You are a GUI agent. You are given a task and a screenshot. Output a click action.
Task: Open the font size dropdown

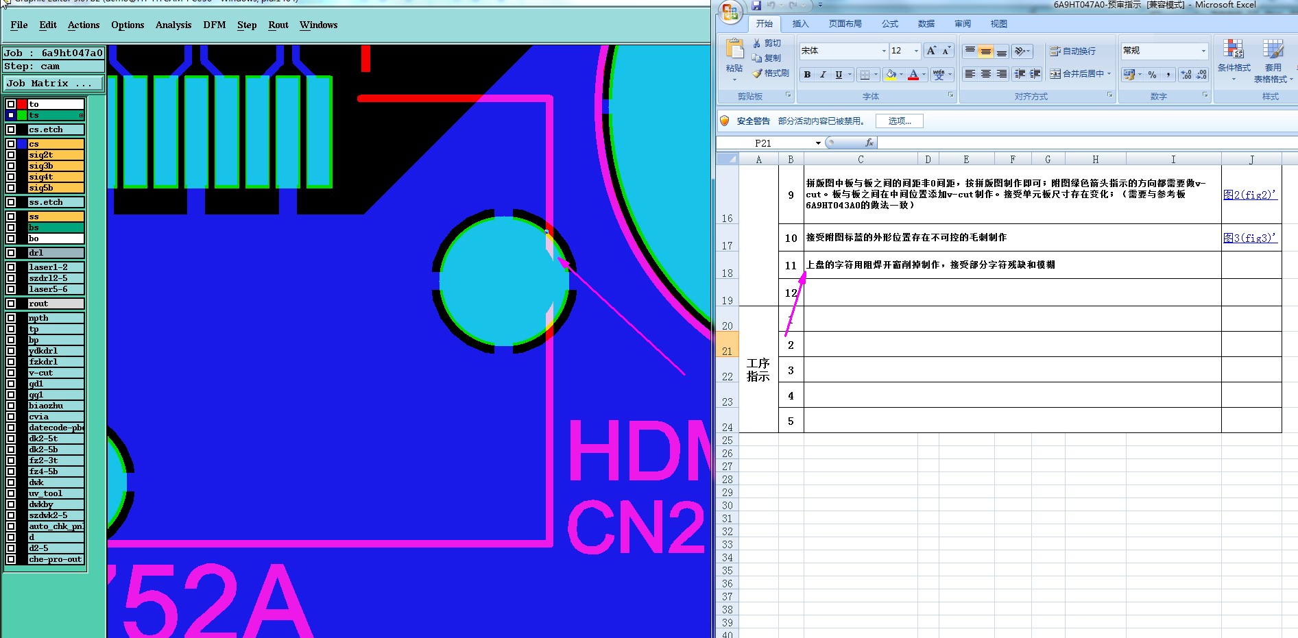pyautogui.click(x=916, y=51)
